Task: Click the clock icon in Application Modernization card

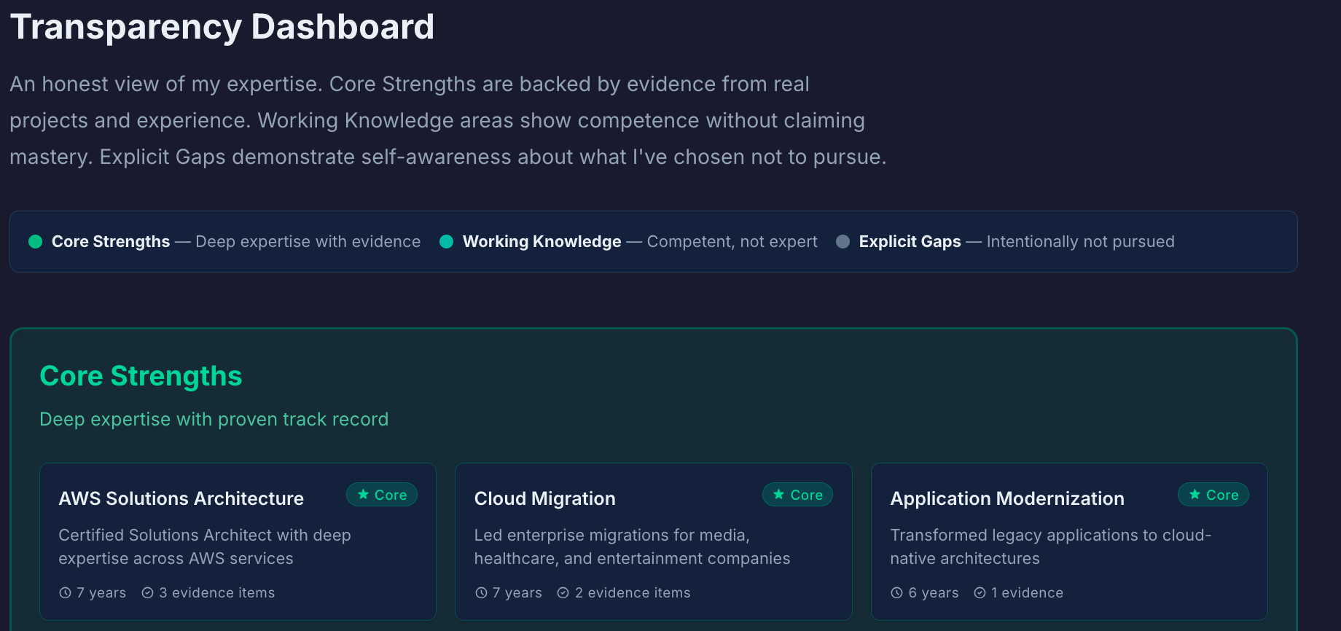Action: 896,593
